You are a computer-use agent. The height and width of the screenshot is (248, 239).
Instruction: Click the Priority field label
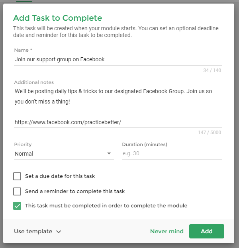(x=23, y=145)
